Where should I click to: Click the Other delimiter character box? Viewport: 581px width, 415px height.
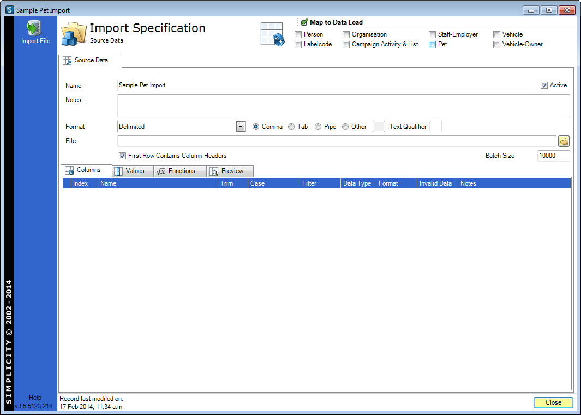tap(379, 127)
